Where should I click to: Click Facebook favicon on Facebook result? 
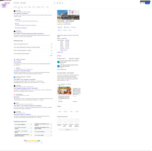(15, 77)
